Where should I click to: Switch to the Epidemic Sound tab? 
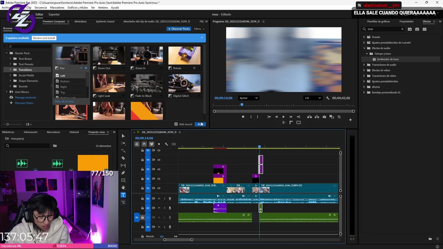click(105, 21)
